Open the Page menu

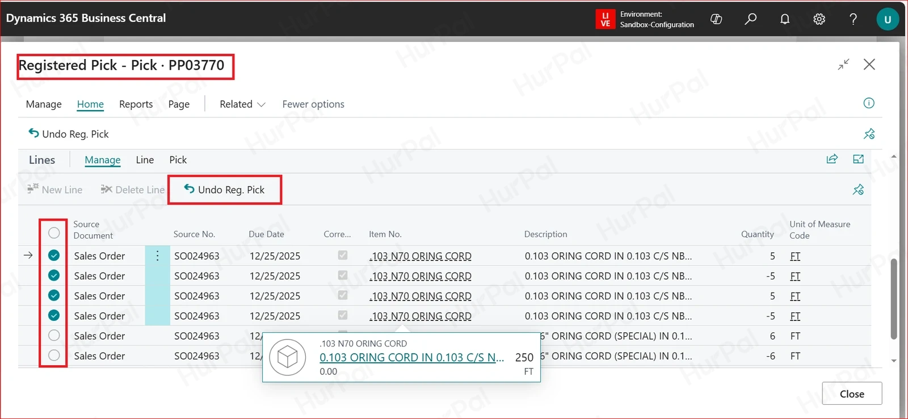pyautogui.click(x=179, y=104)
